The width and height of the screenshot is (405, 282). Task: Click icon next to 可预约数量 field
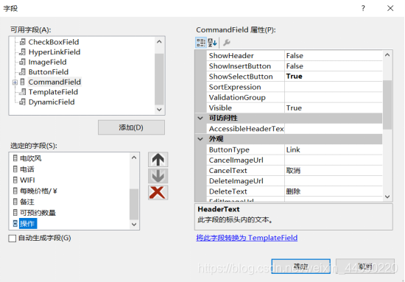15,213
